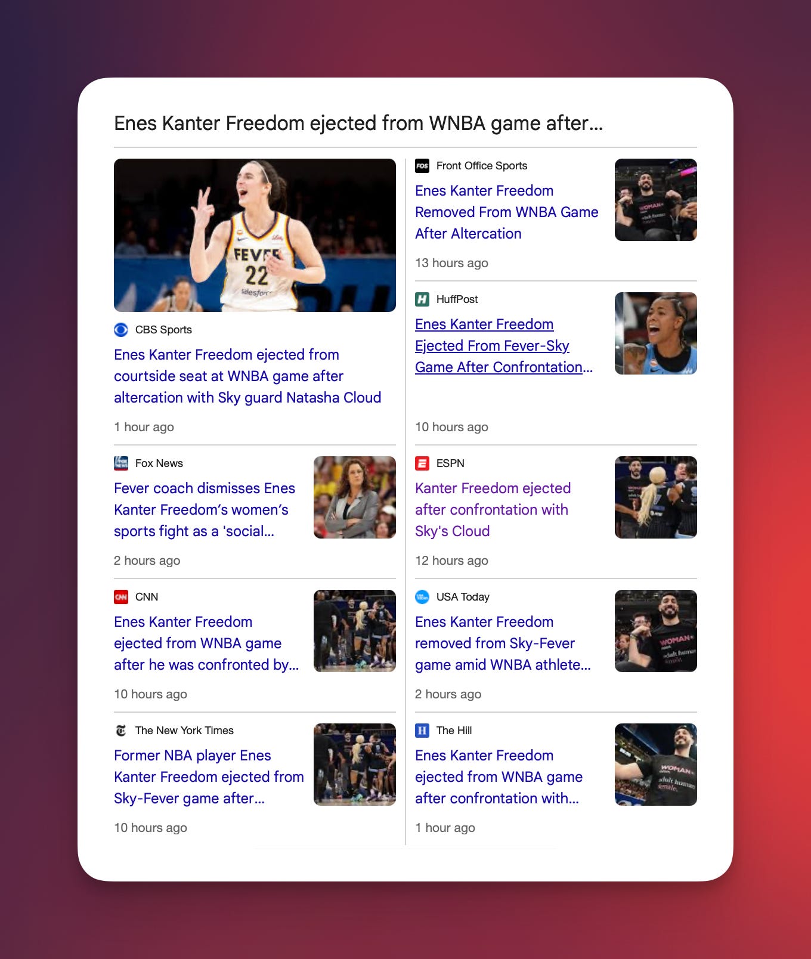The height and width of the screenshot is (959, 811).
Task: Click the '2 hours ago' timestamp under Fox News
Action: 147,561
